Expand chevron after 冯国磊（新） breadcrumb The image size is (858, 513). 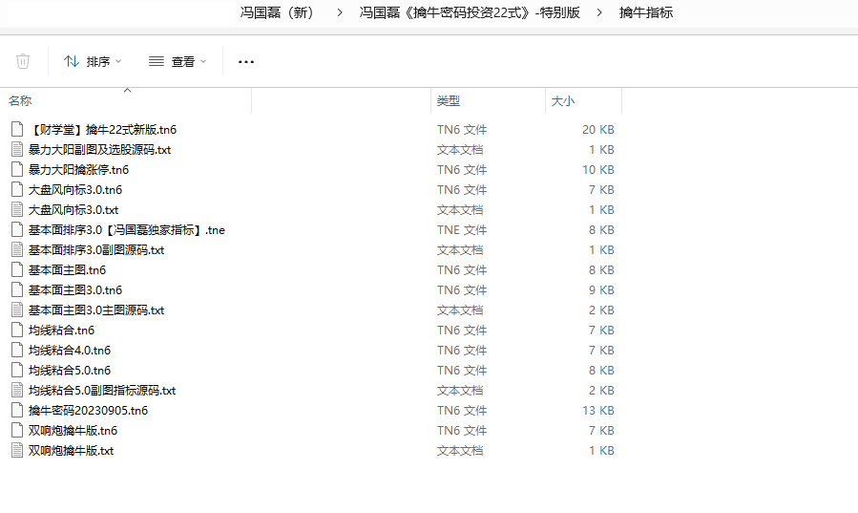click(x=340, y=12)
